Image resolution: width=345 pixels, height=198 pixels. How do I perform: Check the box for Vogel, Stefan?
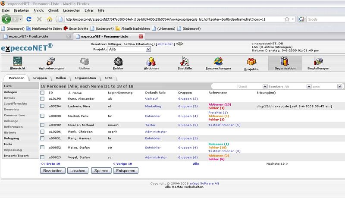pos(42,157)
